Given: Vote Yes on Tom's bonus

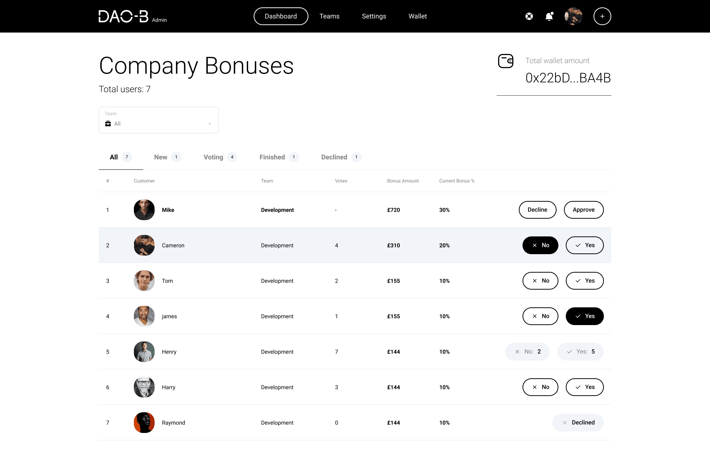Looking at the screenshot, I should 585,281.
